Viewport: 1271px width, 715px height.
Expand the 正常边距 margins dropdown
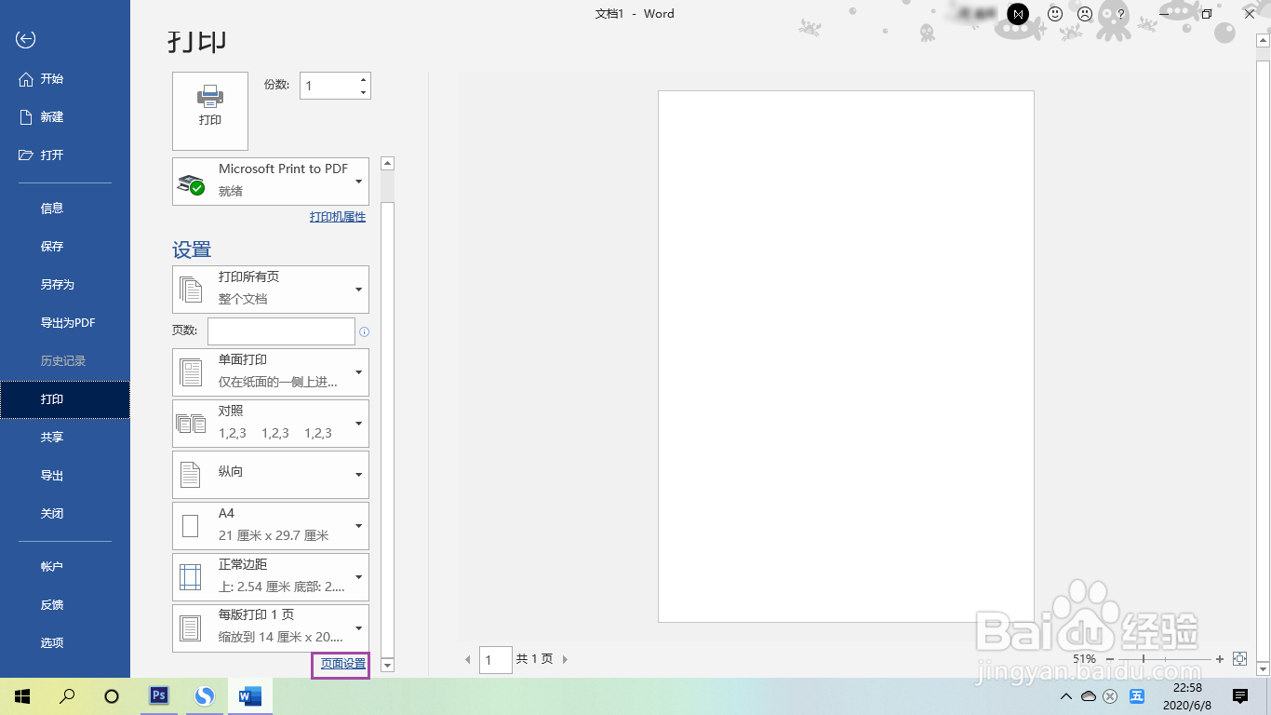(271, 577)
